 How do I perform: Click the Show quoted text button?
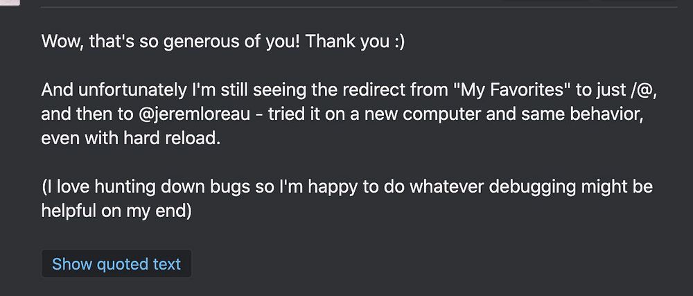tap(116, 264)
